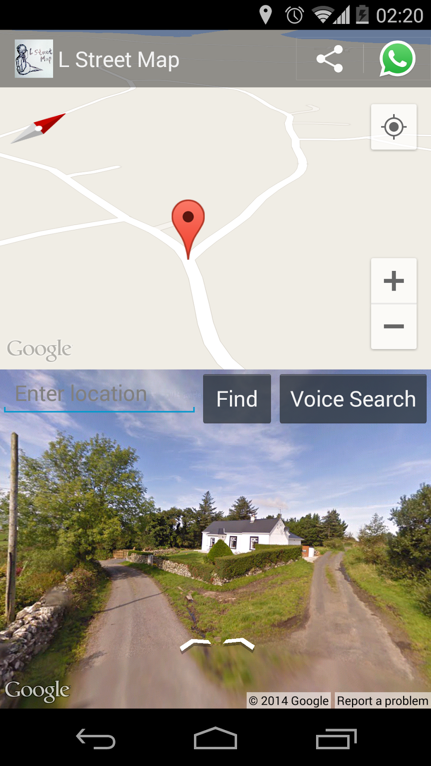
Task: Focus the Enter location field
Action: click(x=99, y=395)
